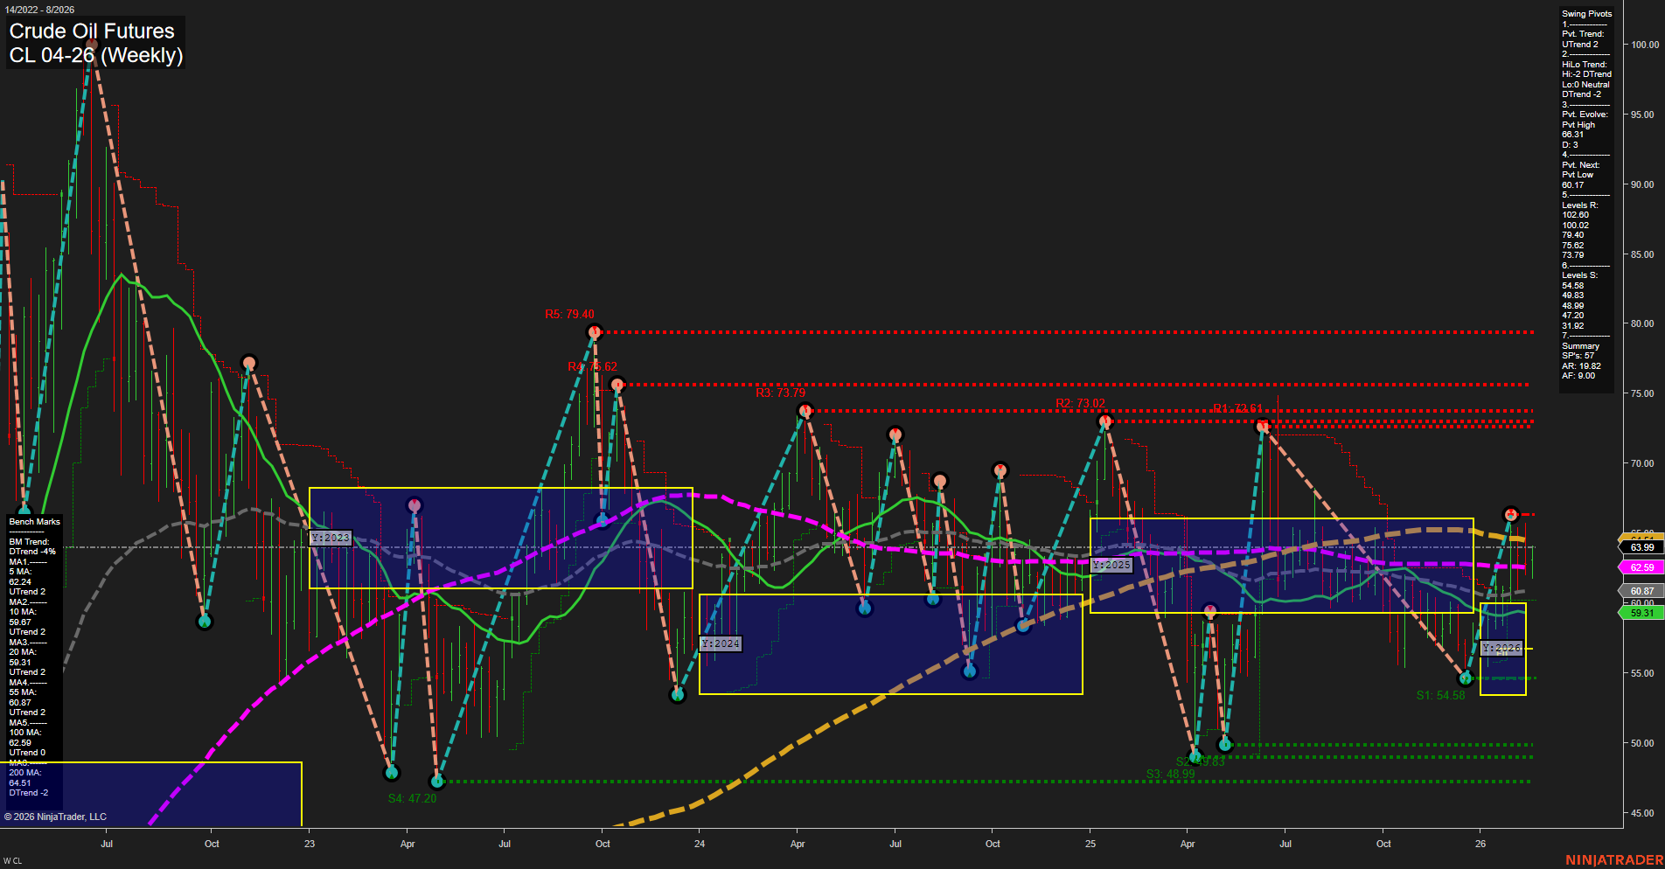Click the gray 60.87 price marker on axis
Screen dimensions: 1665x869
(1641, 591)
